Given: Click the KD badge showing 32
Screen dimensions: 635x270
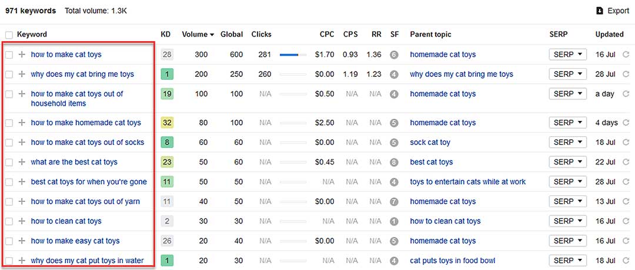Looking at the screenshot, I should tap(167, 123).
